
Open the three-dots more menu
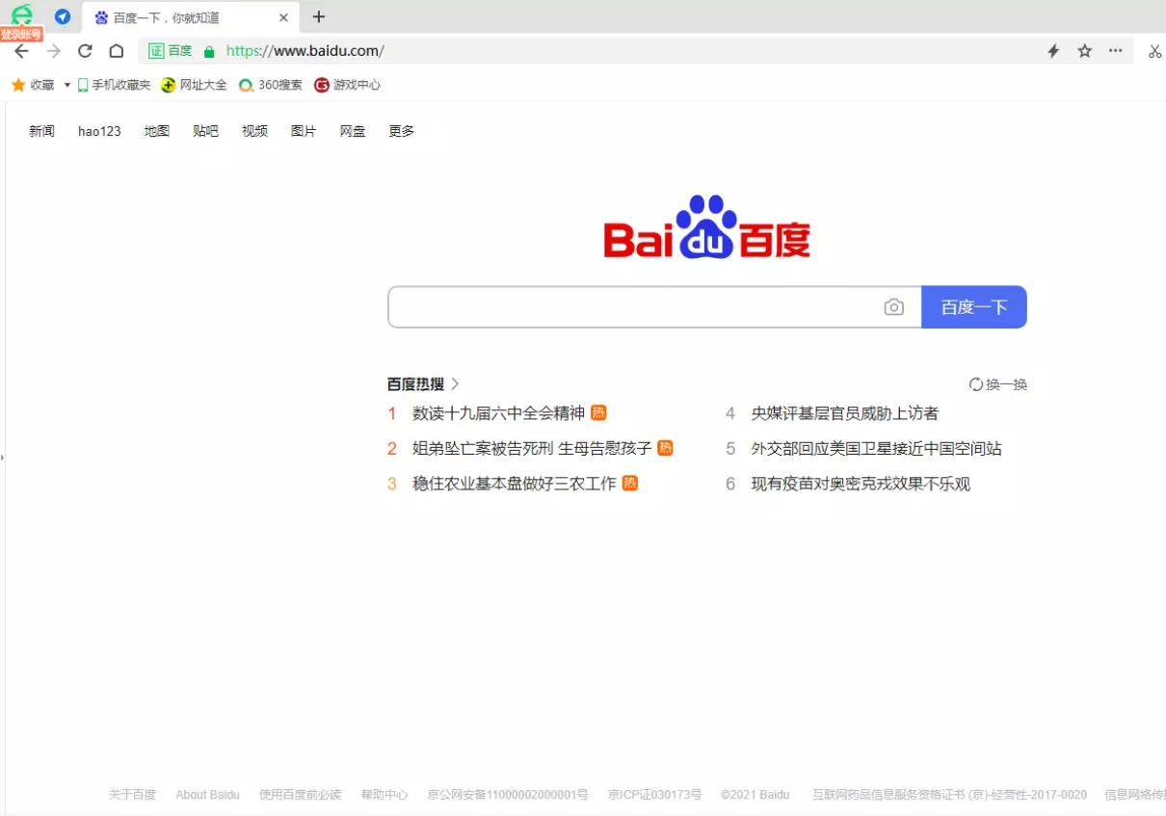pos(1115,51)
